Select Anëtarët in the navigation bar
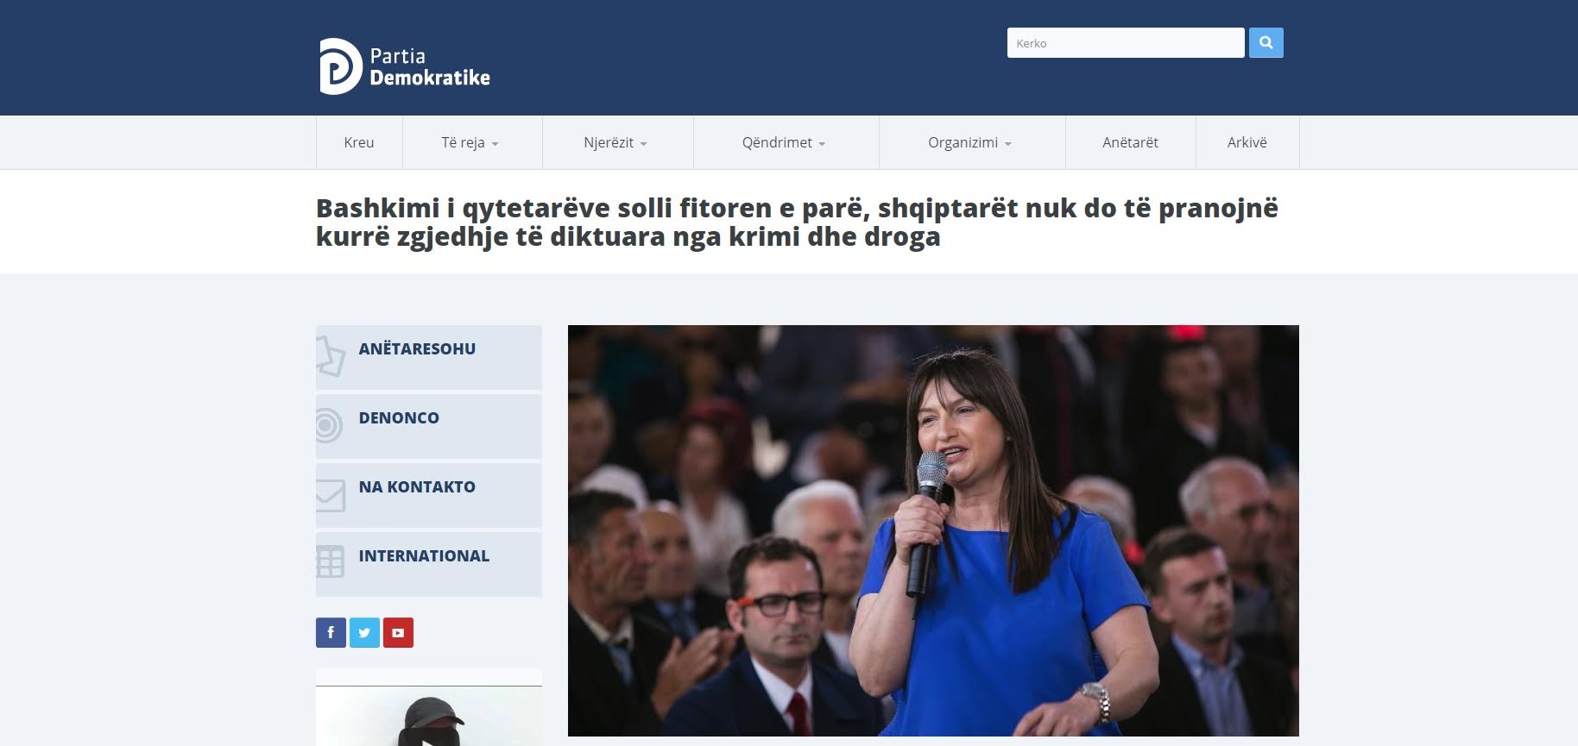1578x746 pixels. pyautogui.click(x=1130, y=142)
